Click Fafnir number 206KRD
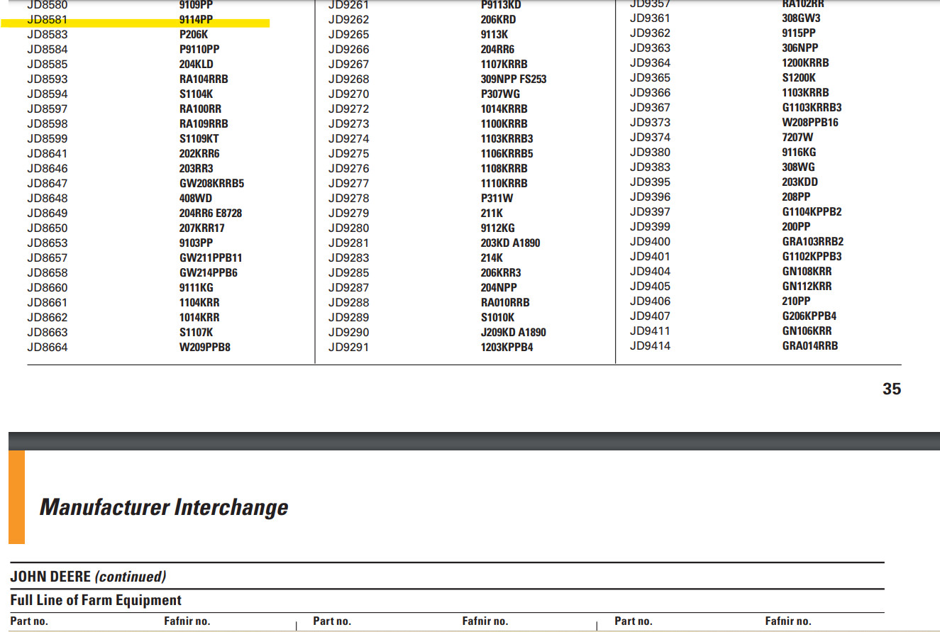 [x=499, y=20]
